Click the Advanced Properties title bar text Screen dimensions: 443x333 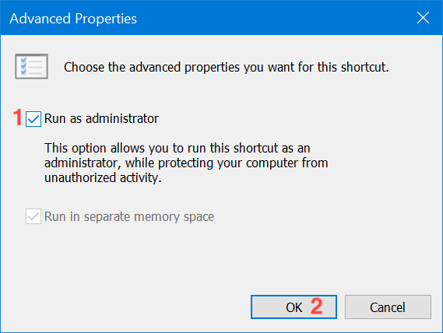pyautogui.click(x=73, y=19)
